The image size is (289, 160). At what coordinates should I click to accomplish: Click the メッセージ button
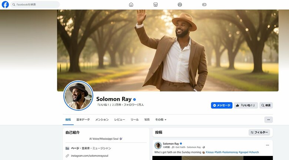click(x=222, y=105)
